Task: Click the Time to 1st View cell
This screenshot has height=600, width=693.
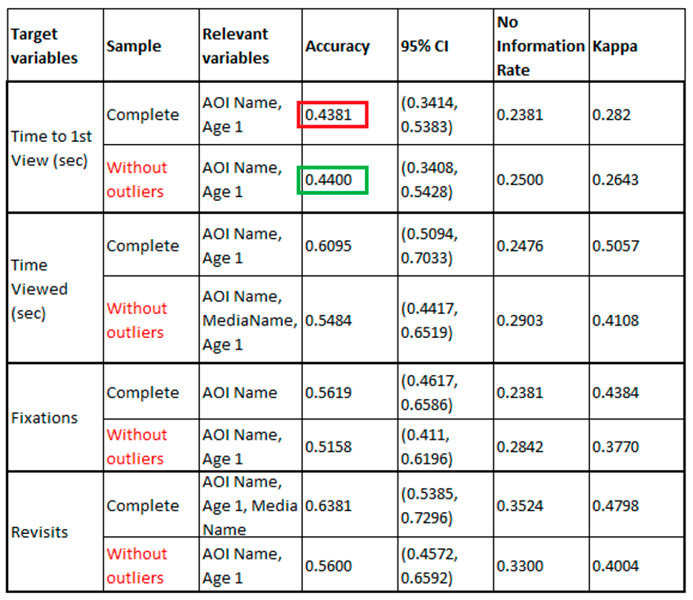Action: point(51,148)
